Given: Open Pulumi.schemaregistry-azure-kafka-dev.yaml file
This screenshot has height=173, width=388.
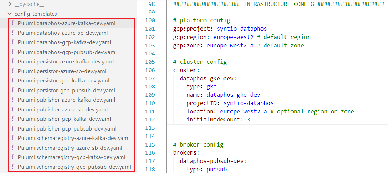Looking at the screenshot, I should (74, 138).
